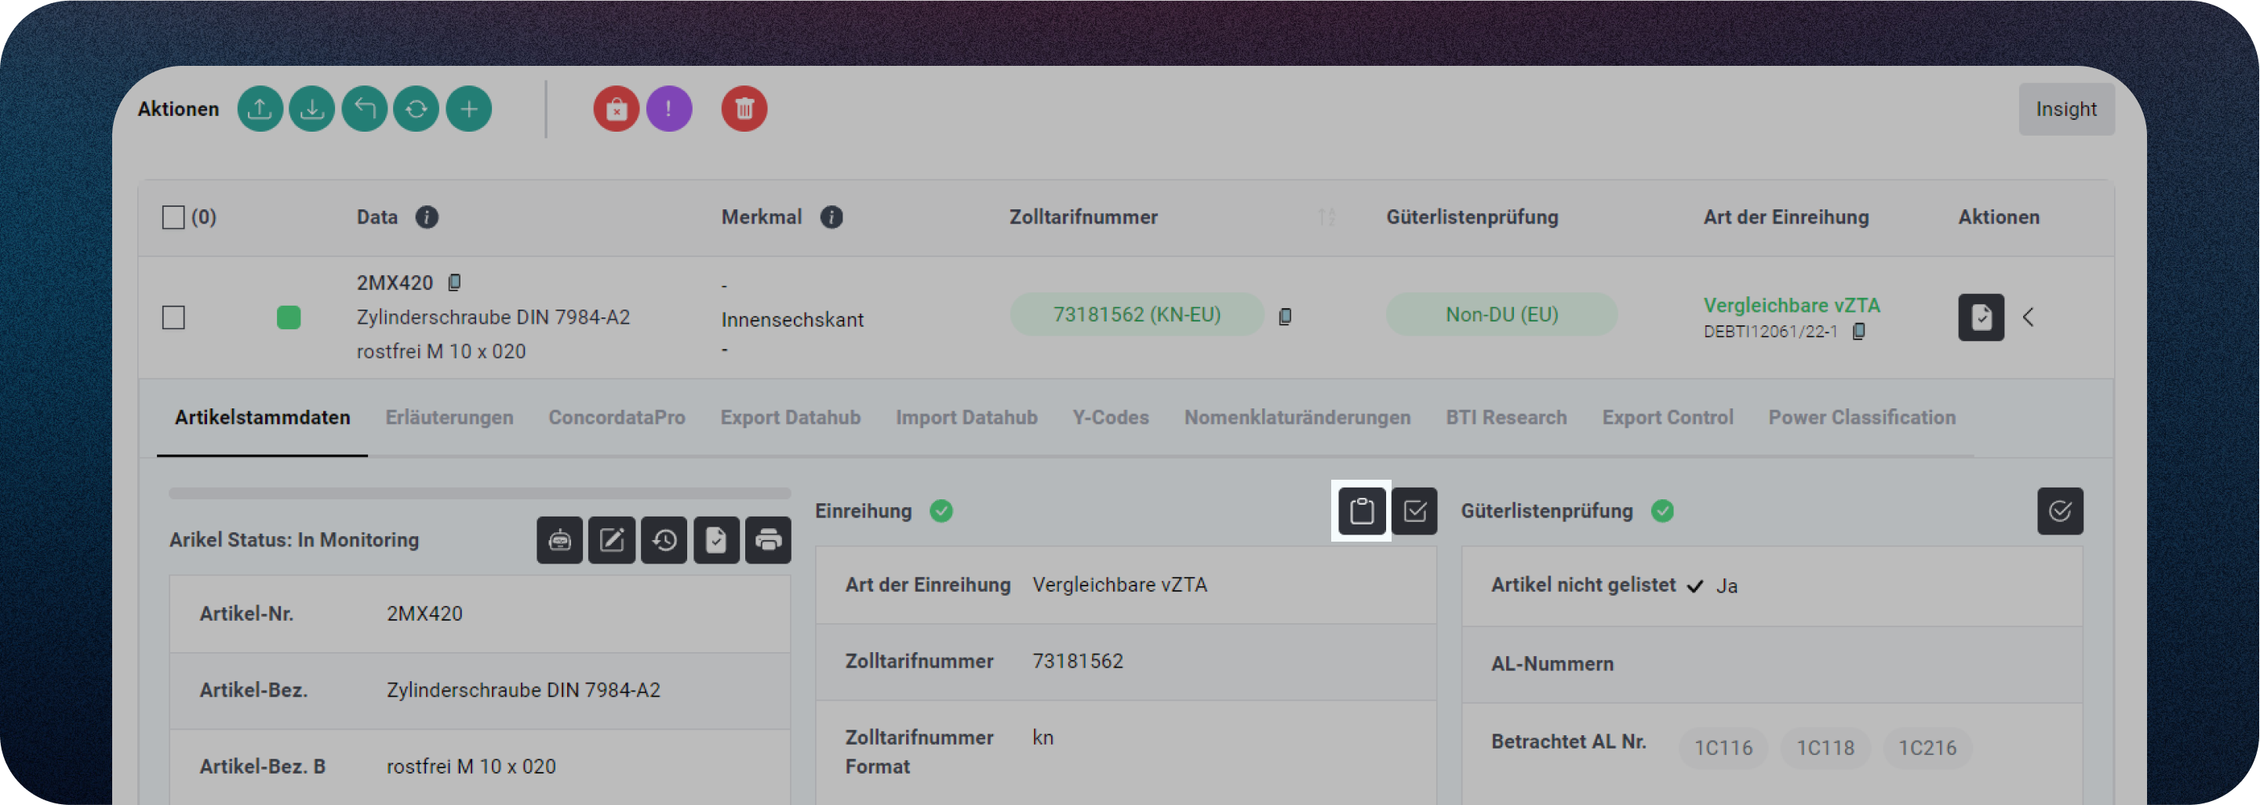Check the row checkbox for 2MX420
Viewport: 2260px width, 805px height.
[173, 317]
